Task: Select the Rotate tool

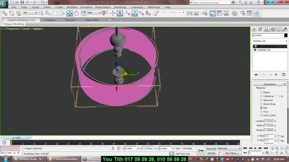Action: click(76, 13)
